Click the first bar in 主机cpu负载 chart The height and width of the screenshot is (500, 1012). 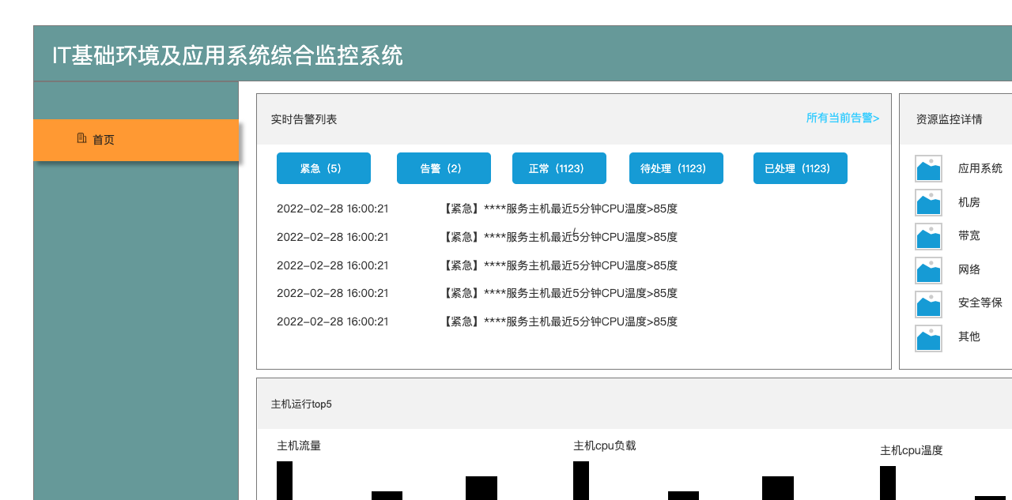tap(581, 480)
